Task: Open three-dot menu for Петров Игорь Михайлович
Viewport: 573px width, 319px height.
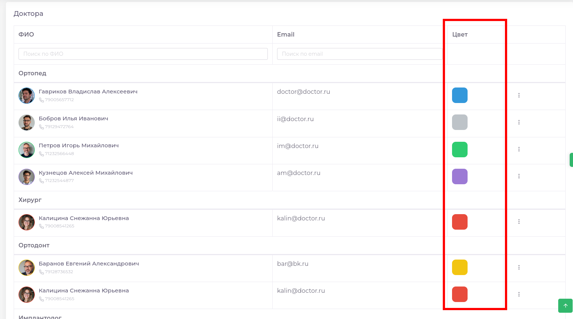Action: pyautogui.click(x=519, y=149)
